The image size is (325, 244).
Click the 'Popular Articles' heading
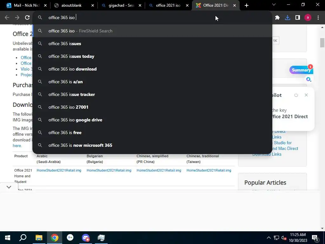[265, 183]
